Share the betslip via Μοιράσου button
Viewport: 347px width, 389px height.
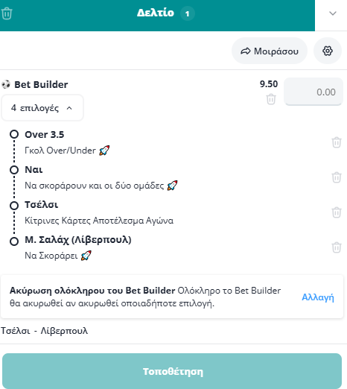(270, 51)
